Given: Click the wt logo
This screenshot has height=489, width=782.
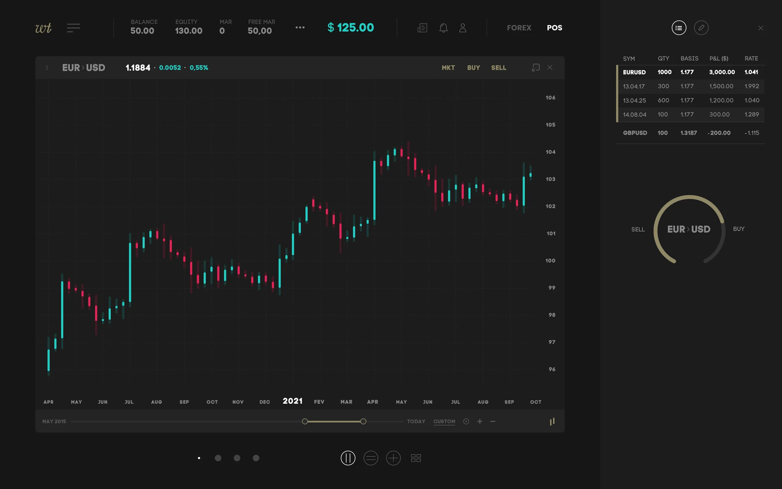Looking at the screenshot, I should [43, 28].
